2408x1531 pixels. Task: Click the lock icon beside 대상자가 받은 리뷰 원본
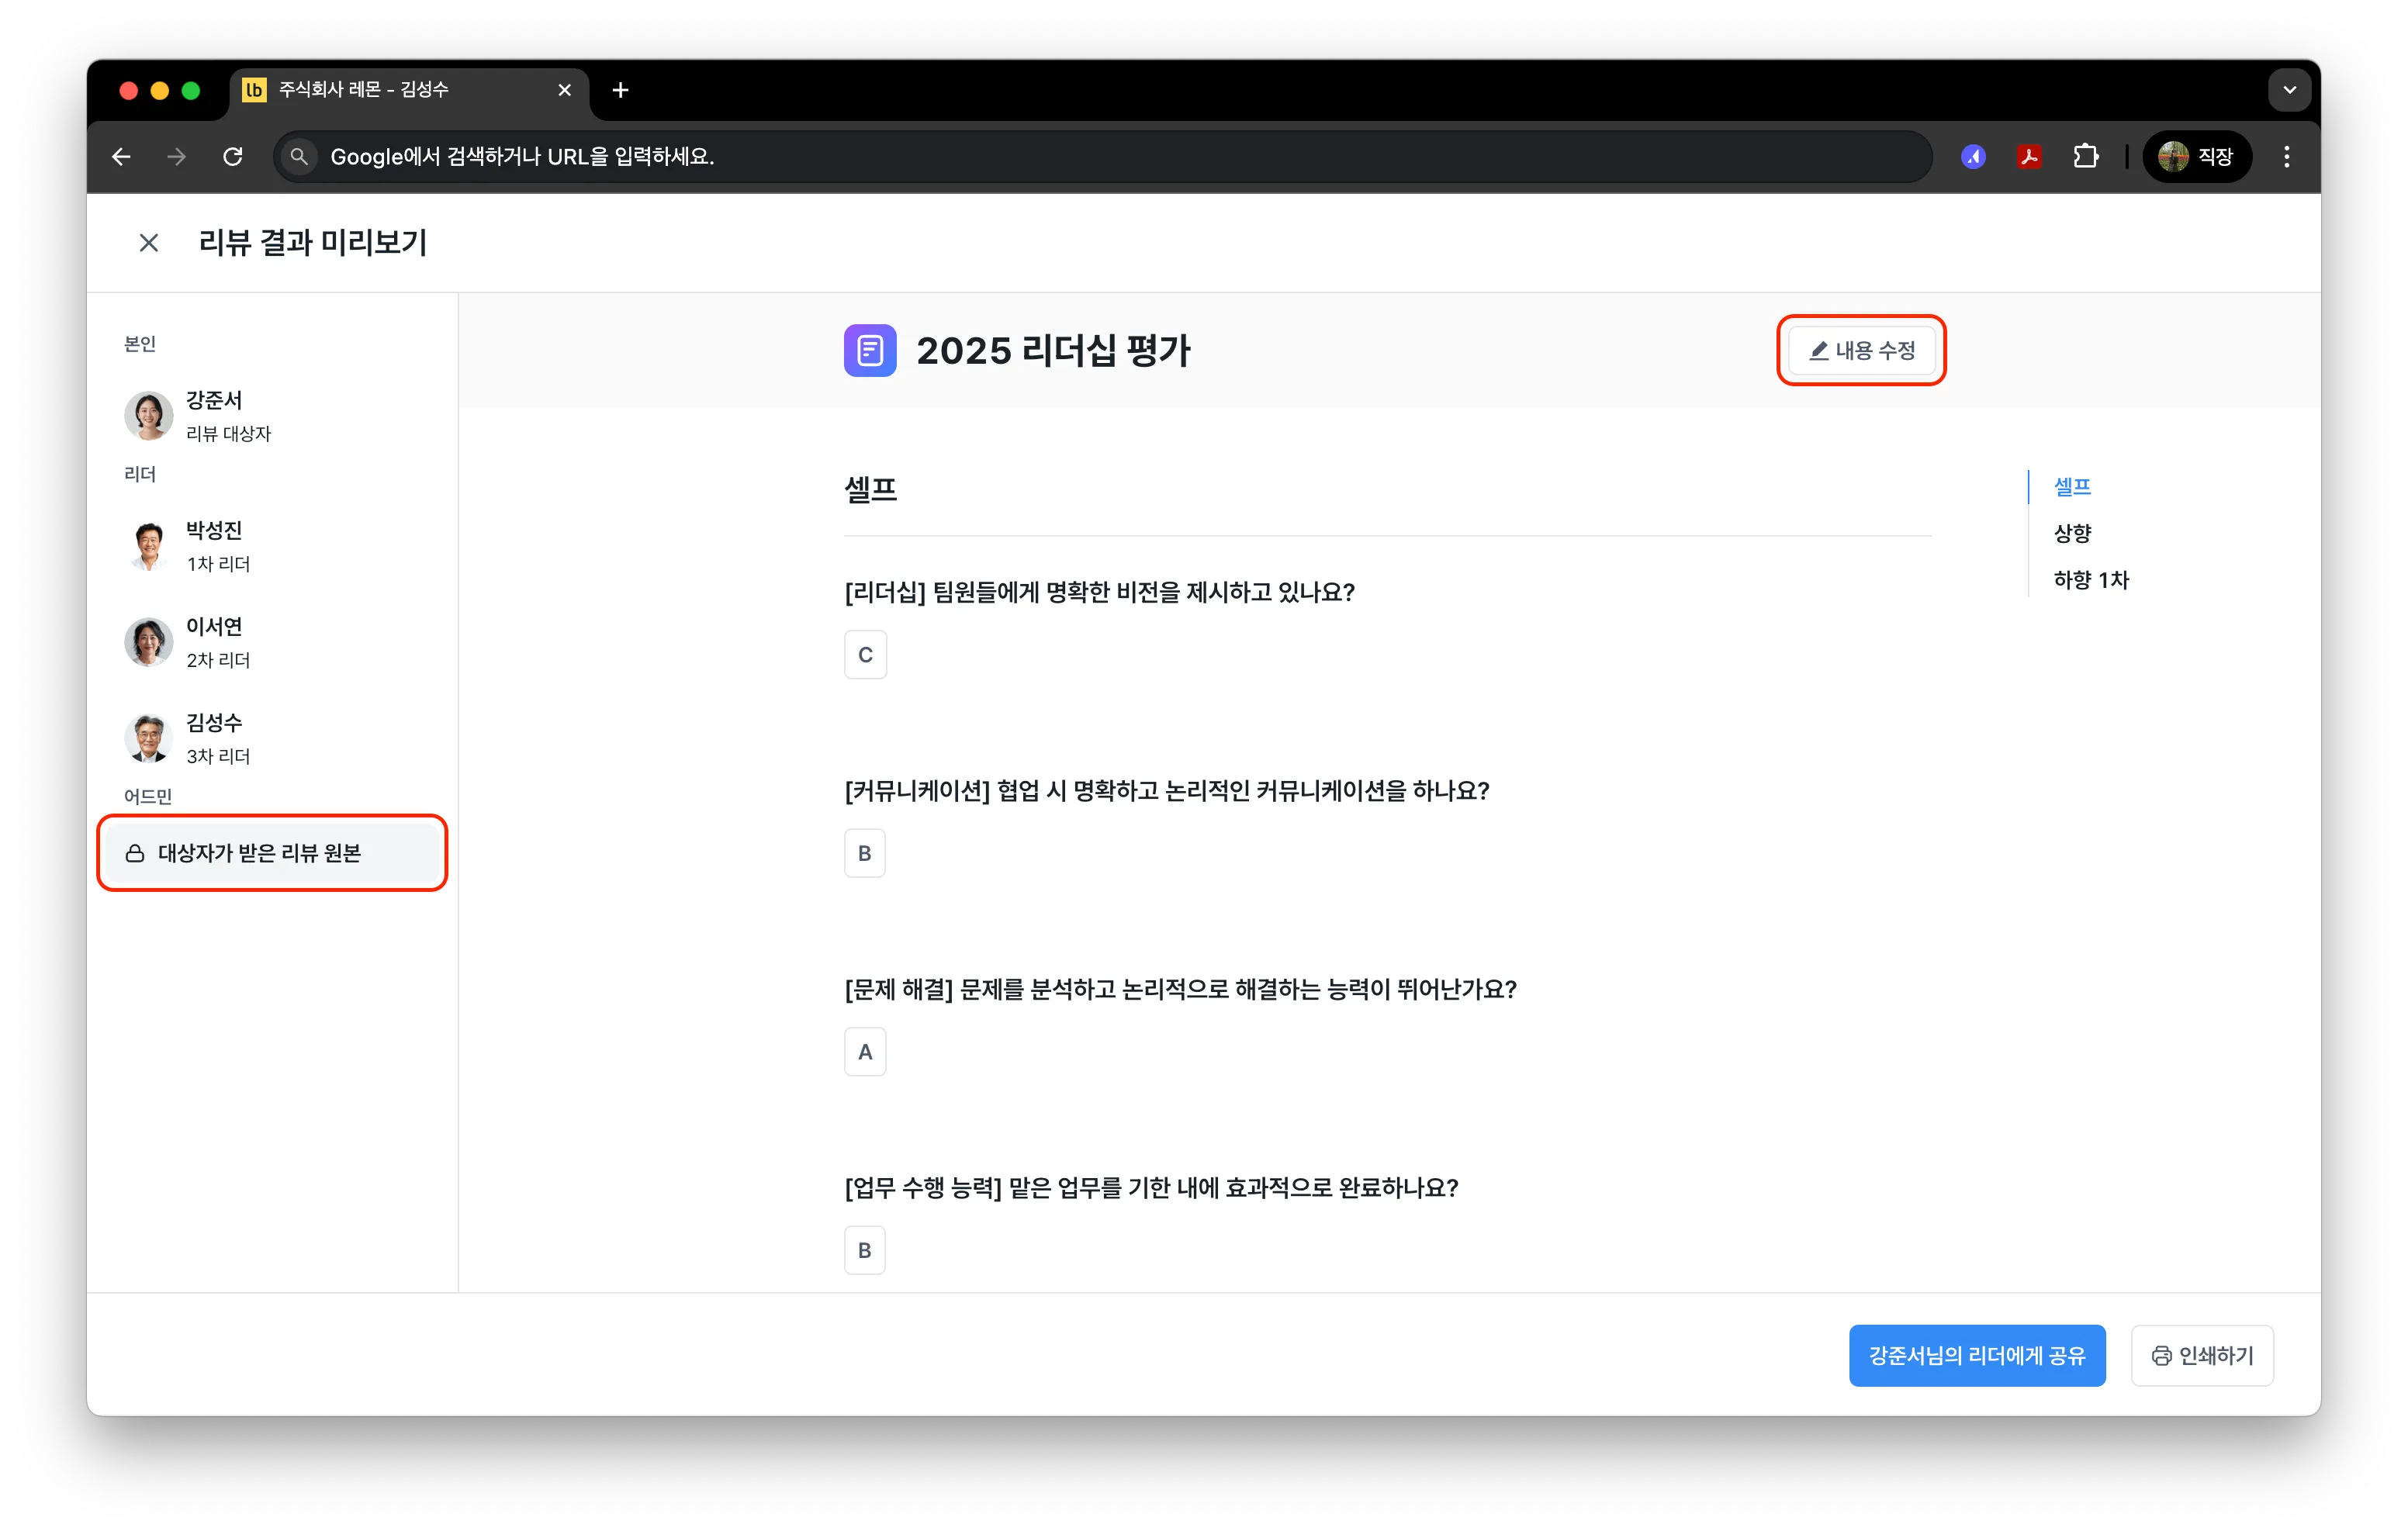(x=135, y=853)
